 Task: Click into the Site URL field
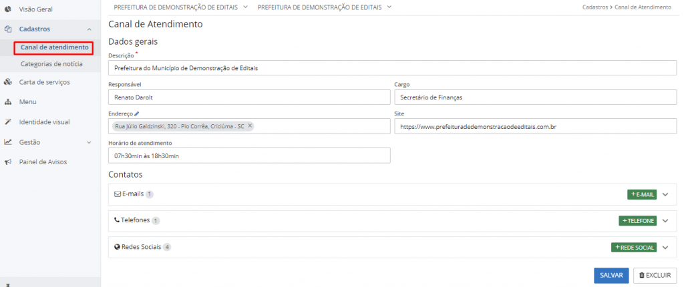(535, 127)
